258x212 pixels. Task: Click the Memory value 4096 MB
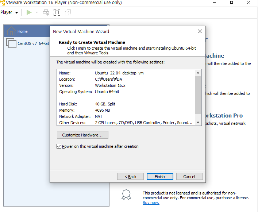click(103, 110)
